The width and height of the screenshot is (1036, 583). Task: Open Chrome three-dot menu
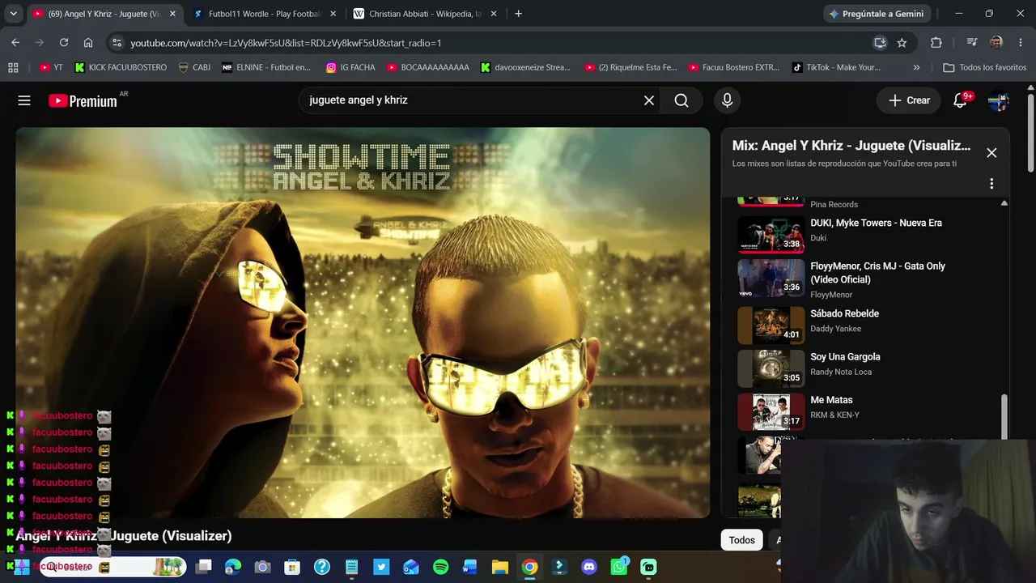1021,43
